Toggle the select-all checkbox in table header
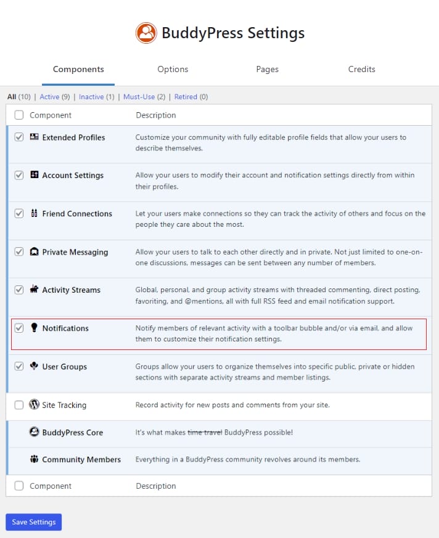439x538 pixels. click(x=19, y=115)
